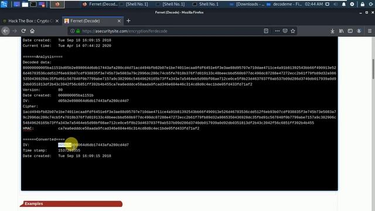The height and width of the screenshot is (211, 375).
Task: Show site information icon in address bar
Action: pos(73,31)
